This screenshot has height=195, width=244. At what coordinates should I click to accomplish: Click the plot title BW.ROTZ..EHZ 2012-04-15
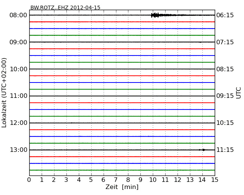65,7
